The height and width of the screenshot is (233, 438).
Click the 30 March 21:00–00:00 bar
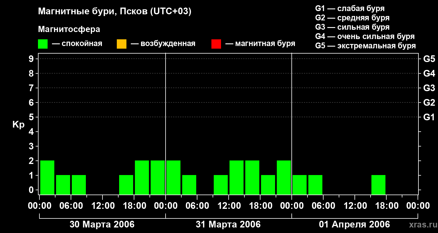point(158,177)
